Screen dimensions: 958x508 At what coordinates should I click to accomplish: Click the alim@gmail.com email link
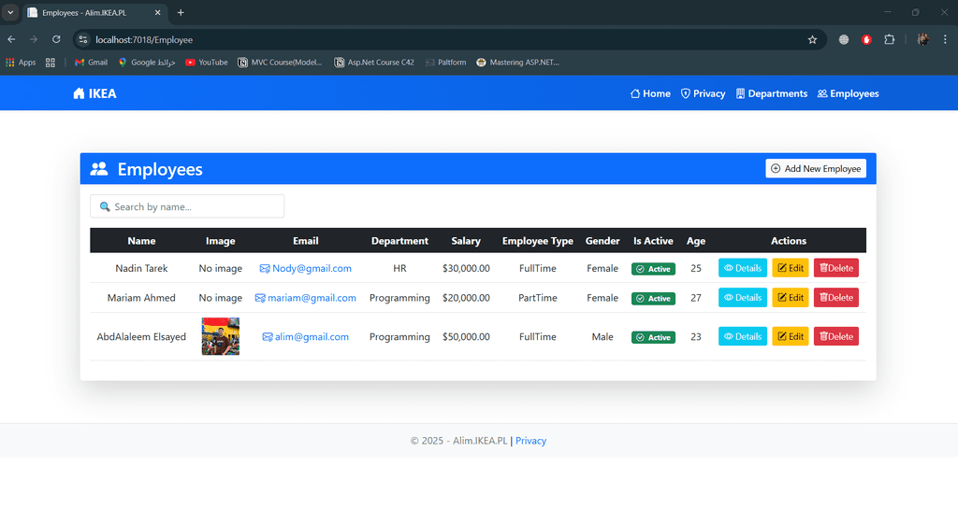click(312, 336)
